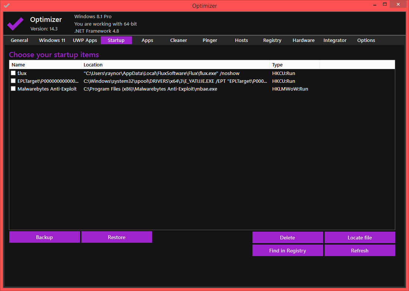Image resolution: width=409 pixels, height=291 pixels.
Task: Click Find in Registry button
Action: (x=287, y=251)
